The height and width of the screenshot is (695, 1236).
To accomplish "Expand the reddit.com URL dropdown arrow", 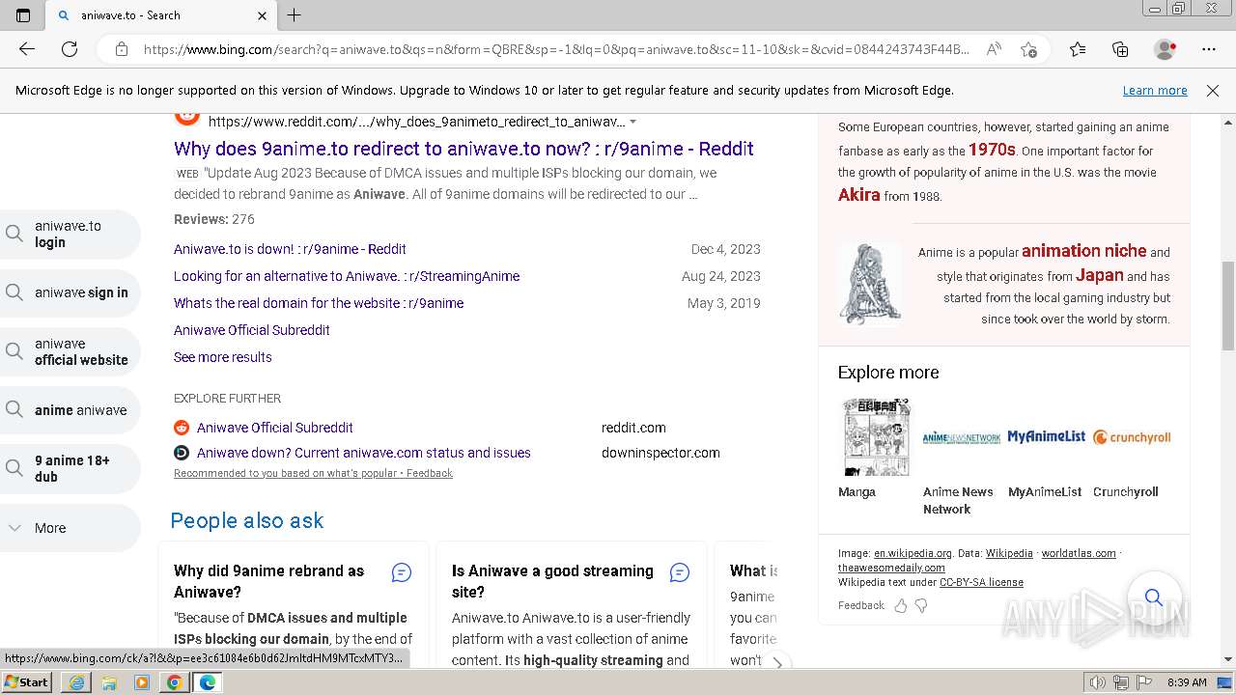I will pos(633,122).
